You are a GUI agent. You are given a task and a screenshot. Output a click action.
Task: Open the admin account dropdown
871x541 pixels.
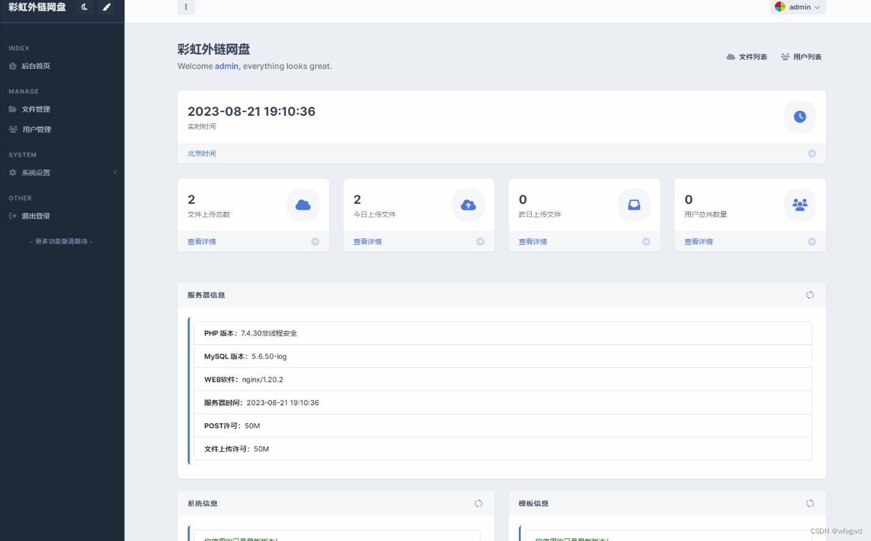[x=798, y=7]
